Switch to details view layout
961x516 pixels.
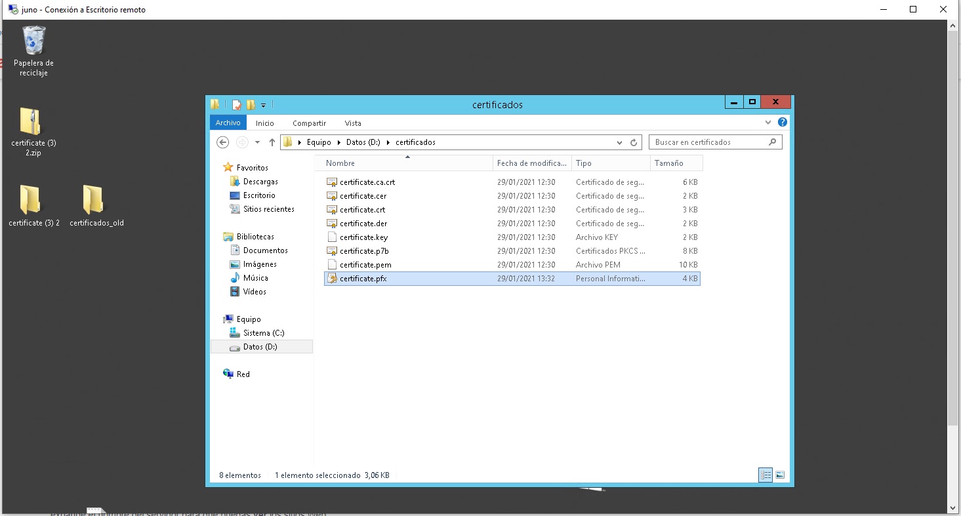[766, 475]
